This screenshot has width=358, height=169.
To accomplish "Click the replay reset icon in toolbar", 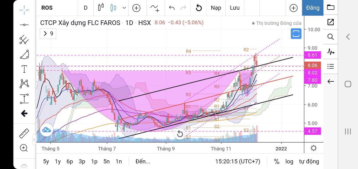I will point(199,8).
